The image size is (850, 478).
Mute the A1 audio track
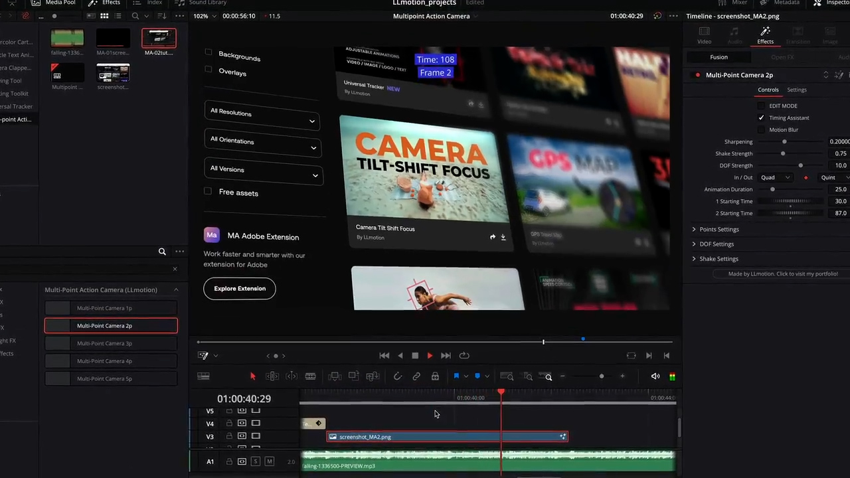pos(269,461)
